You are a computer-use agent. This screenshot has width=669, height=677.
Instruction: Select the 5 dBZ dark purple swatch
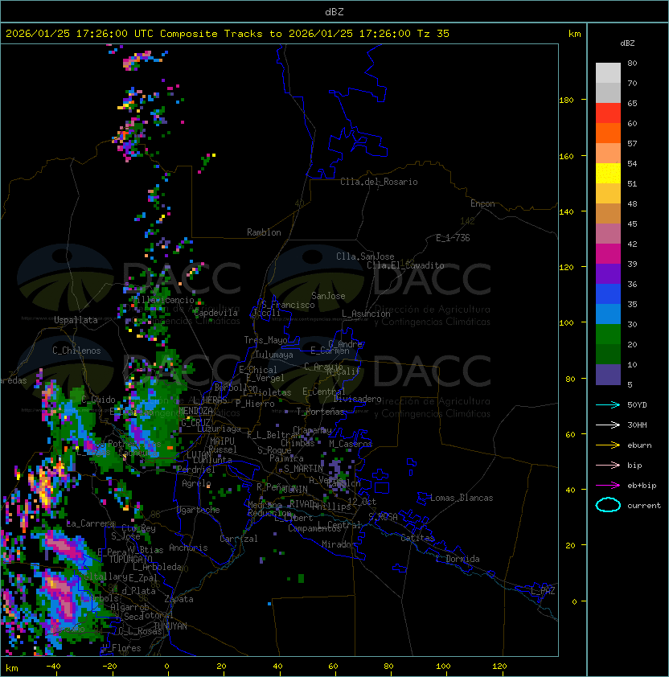[x=608, y=375]
